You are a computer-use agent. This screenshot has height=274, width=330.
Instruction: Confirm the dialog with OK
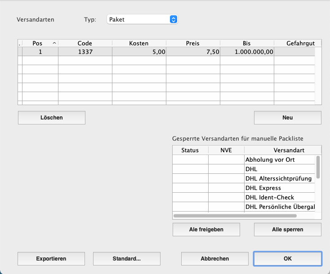(x=287, y=259)
